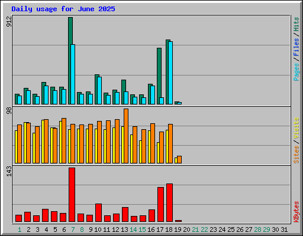Click the Pages legend label
This screenshot has height=236, width=303.
[296, 72]
